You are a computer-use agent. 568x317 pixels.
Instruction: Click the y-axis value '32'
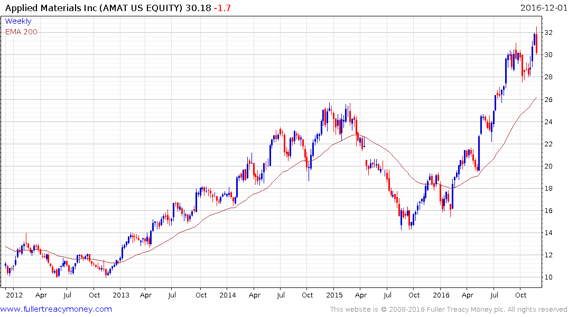pyautogui.click(x=548, y=33)
